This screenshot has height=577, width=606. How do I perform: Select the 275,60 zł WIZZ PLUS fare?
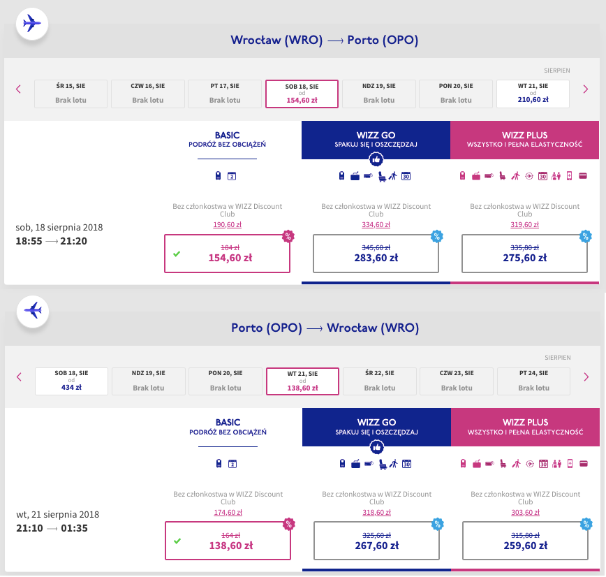525,254
